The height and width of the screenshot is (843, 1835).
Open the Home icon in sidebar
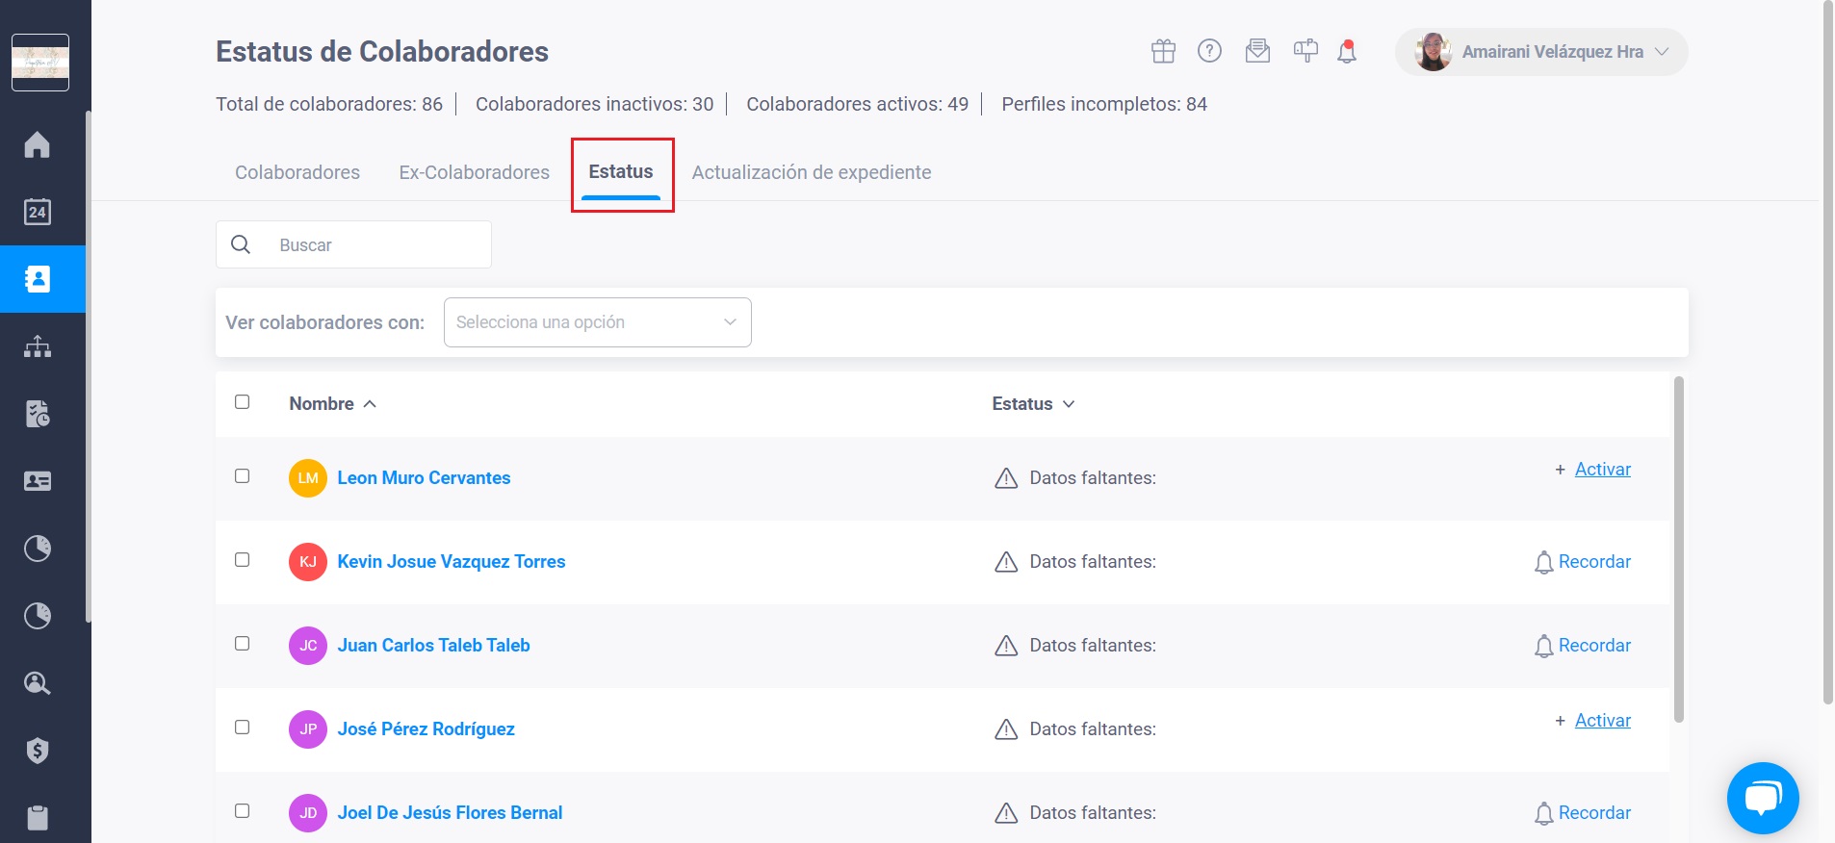coord(38,144)
